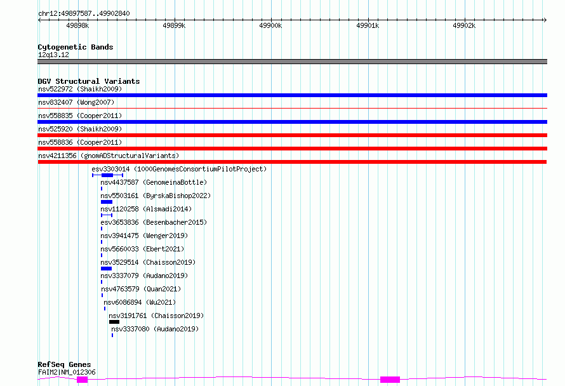Click the 49899k ruler label
Image resolution: width=565 pixels, height=386 pixels.
point(174,26)
